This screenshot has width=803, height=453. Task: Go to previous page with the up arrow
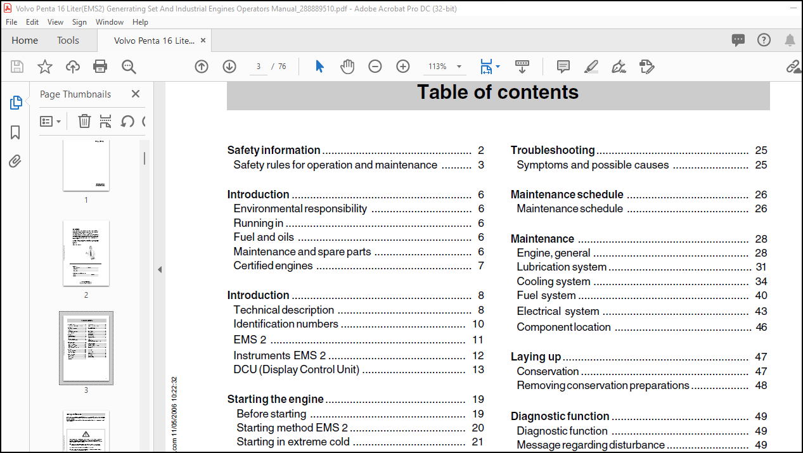pyautogui.click(x=202, y=67)
